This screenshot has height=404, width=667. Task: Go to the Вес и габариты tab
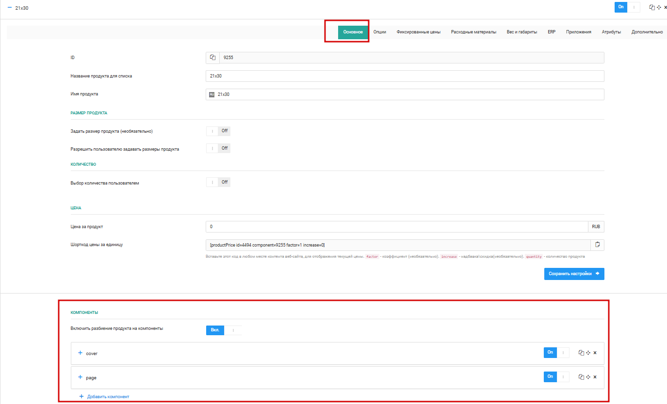[522, 32]
